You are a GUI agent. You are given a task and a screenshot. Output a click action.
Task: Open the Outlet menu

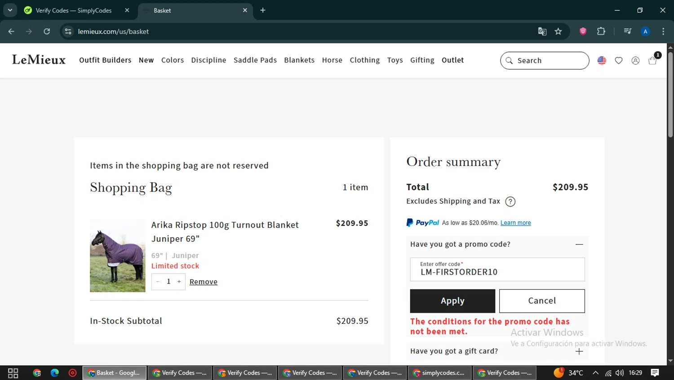(452, 60)
